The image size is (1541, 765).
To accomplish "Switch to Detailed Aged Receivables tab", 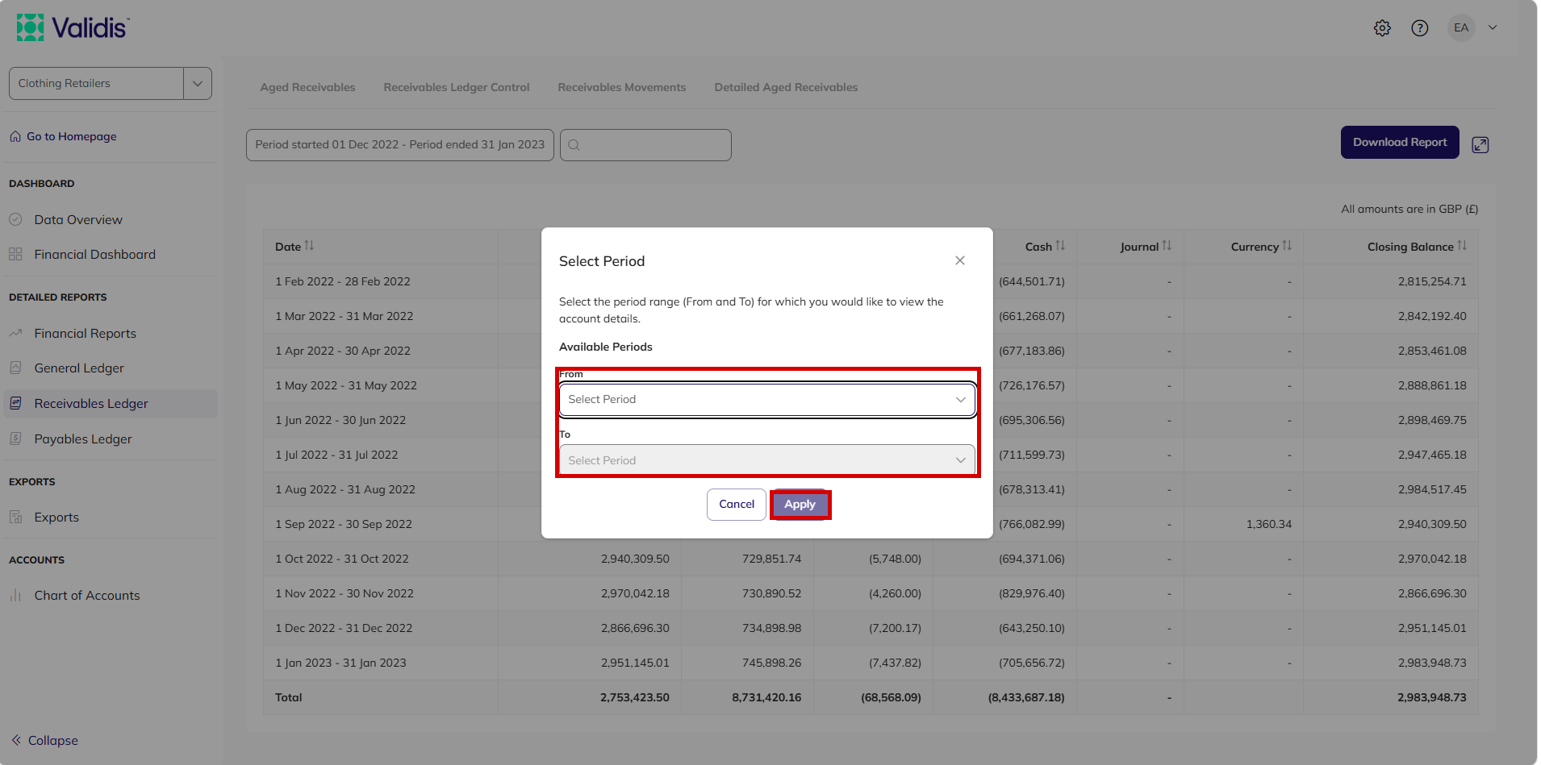I will (786, 87).
